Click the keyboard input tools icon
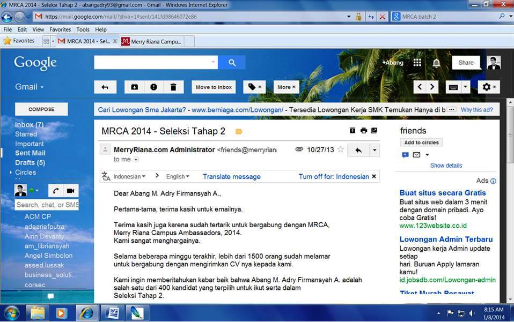 453,87
